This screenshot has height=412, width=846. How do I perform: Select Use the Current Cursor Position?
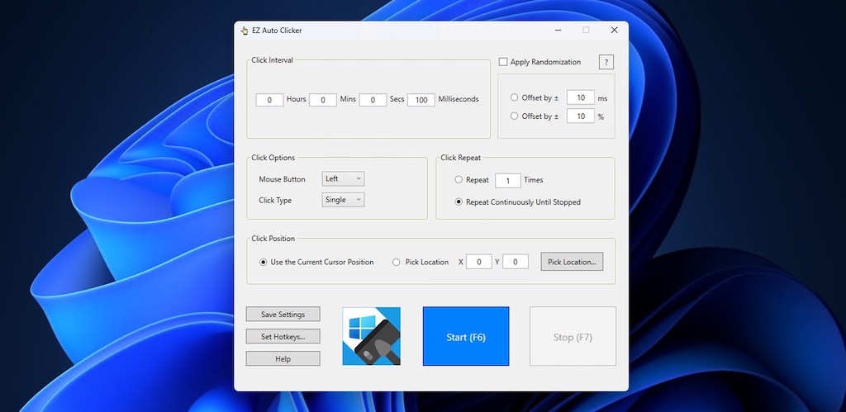pos(264,262)
